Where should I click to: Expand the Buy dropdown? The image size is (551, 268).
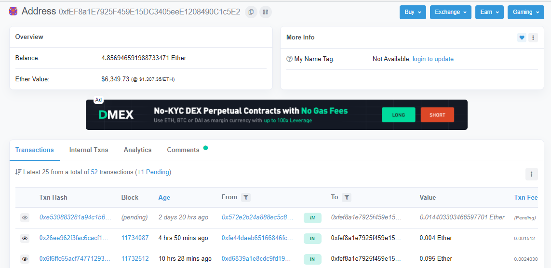(x=413, y=12)
